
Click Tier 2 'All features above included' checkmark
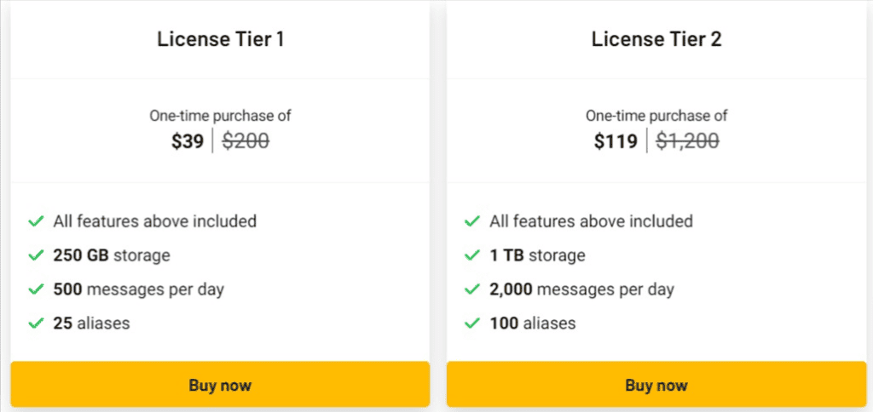click(472, 221)
